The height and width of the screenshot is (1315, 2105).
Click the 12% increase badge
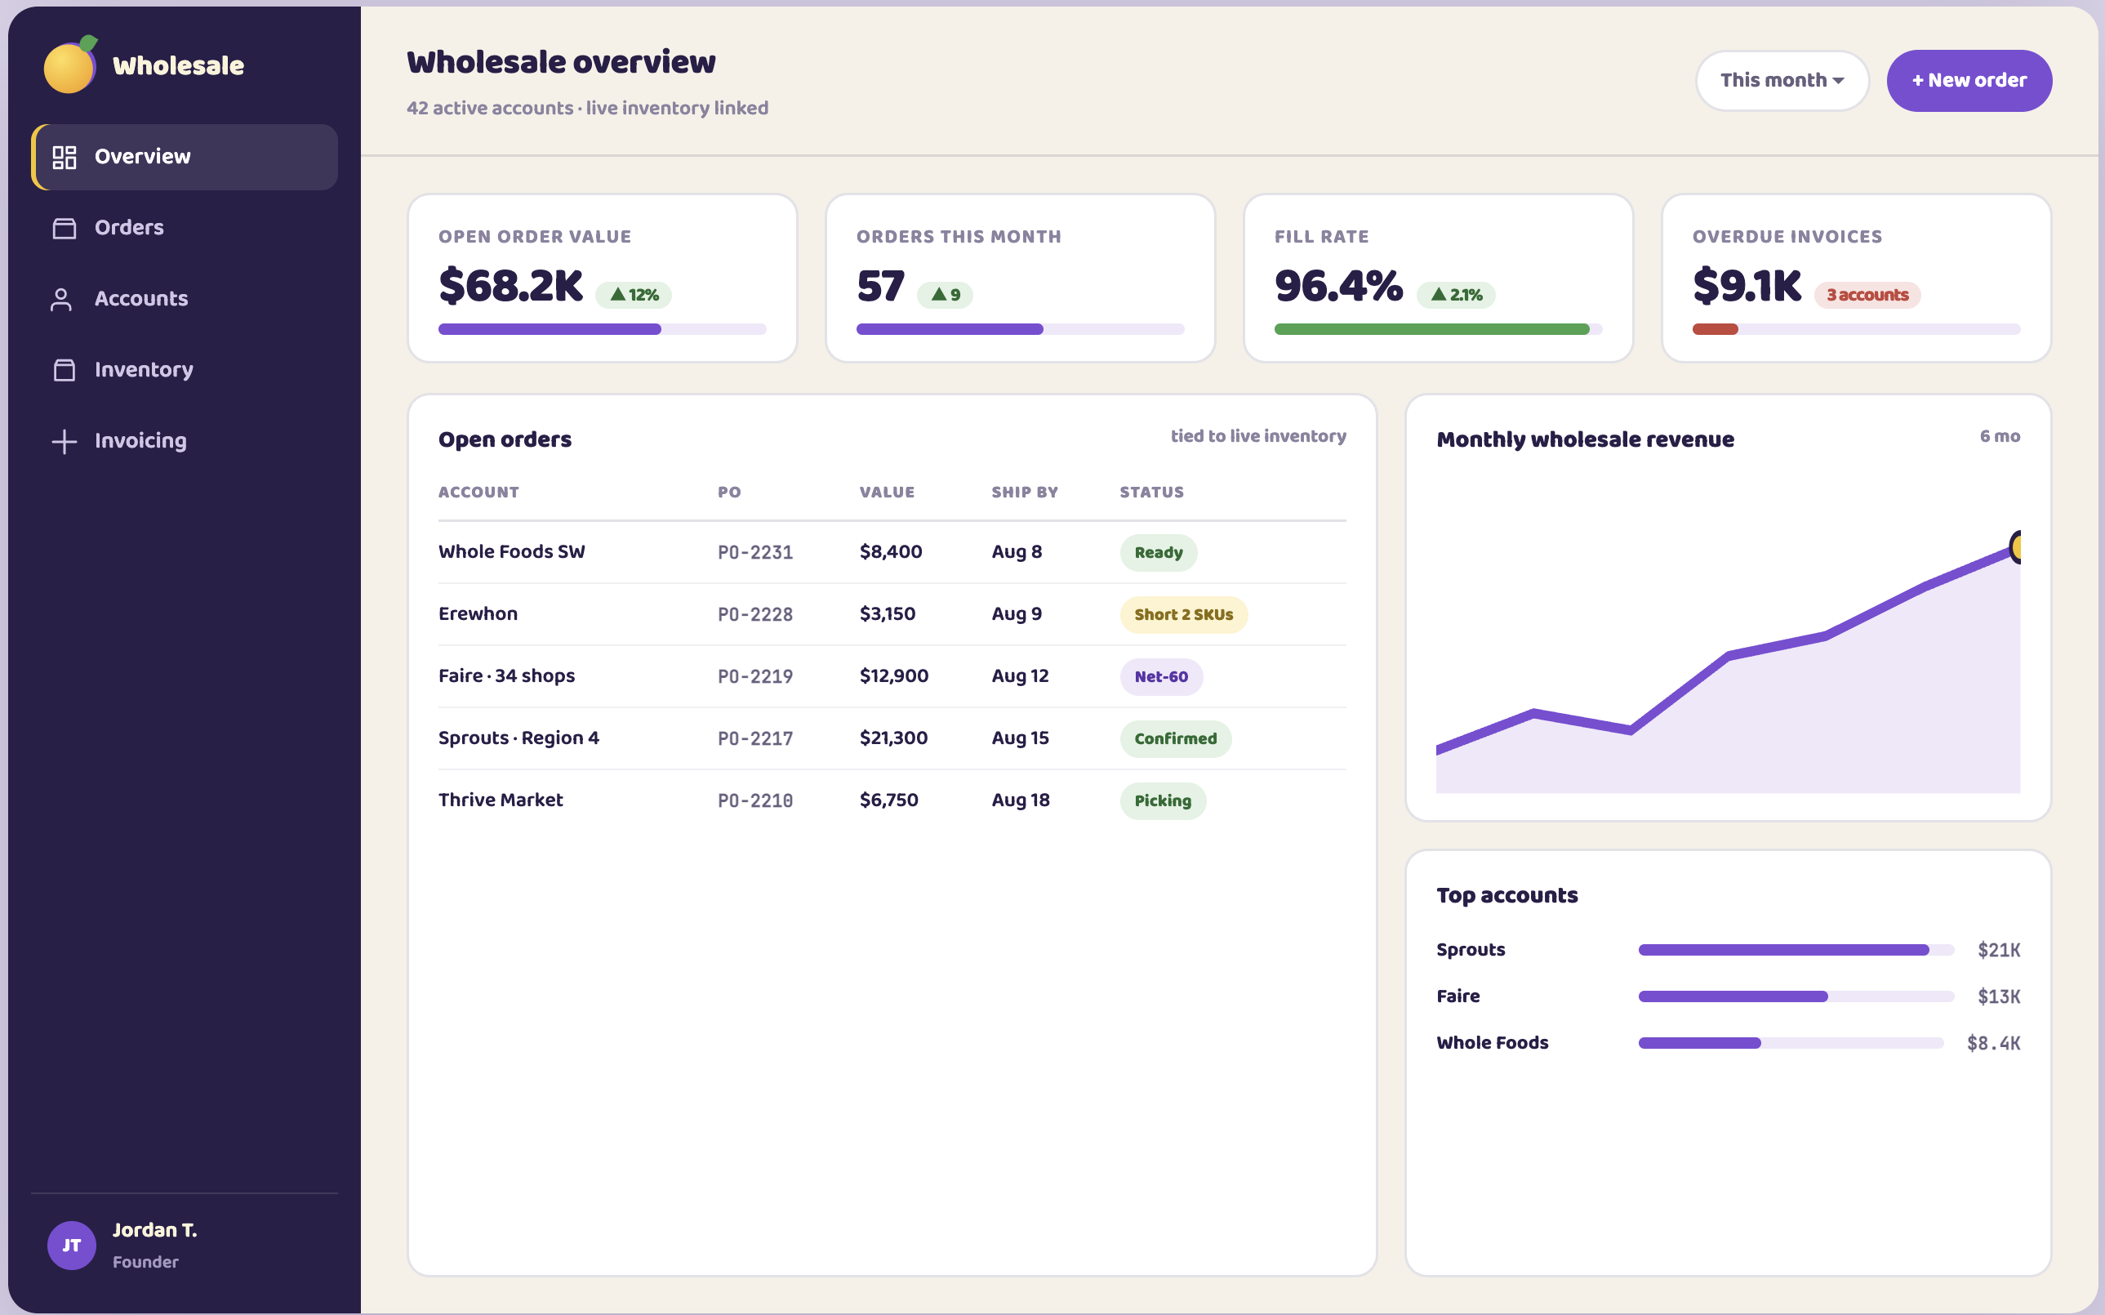pyautogui.click(x=633, y=295)
